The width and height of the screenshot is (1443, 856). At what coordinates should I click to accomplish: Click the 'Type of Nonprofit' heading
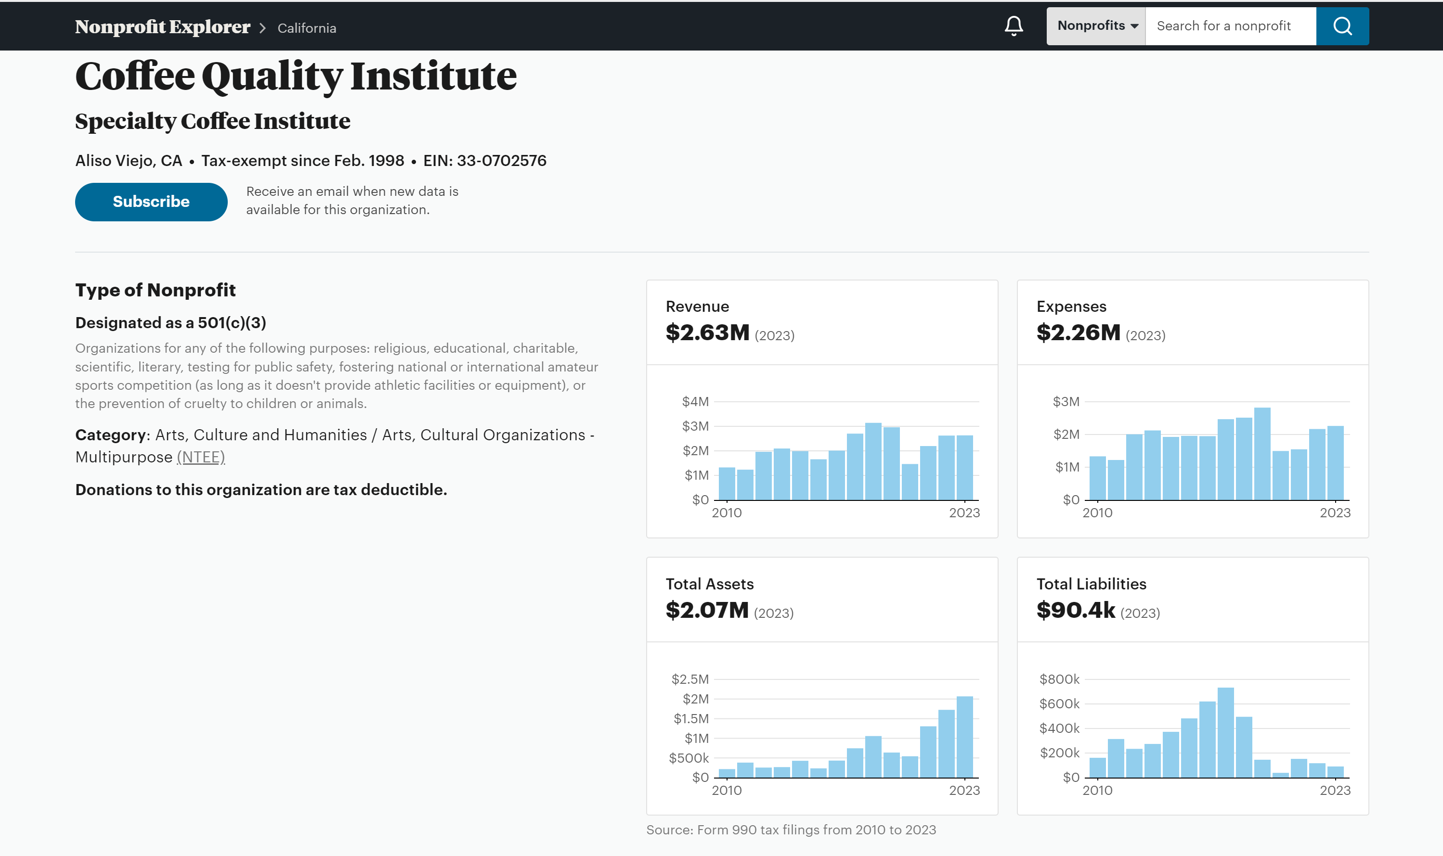point(155,290)
